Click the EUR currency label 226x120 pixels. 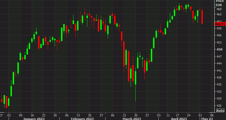219,5
